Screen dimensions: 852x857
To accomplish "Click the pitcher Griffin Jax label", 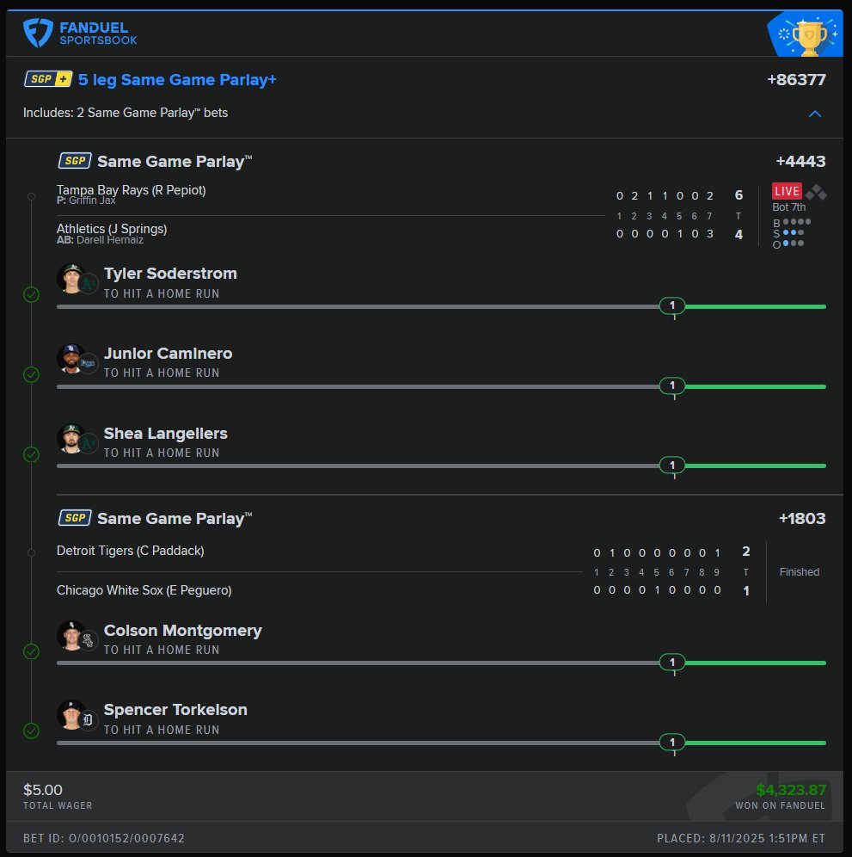I will 86,200.
